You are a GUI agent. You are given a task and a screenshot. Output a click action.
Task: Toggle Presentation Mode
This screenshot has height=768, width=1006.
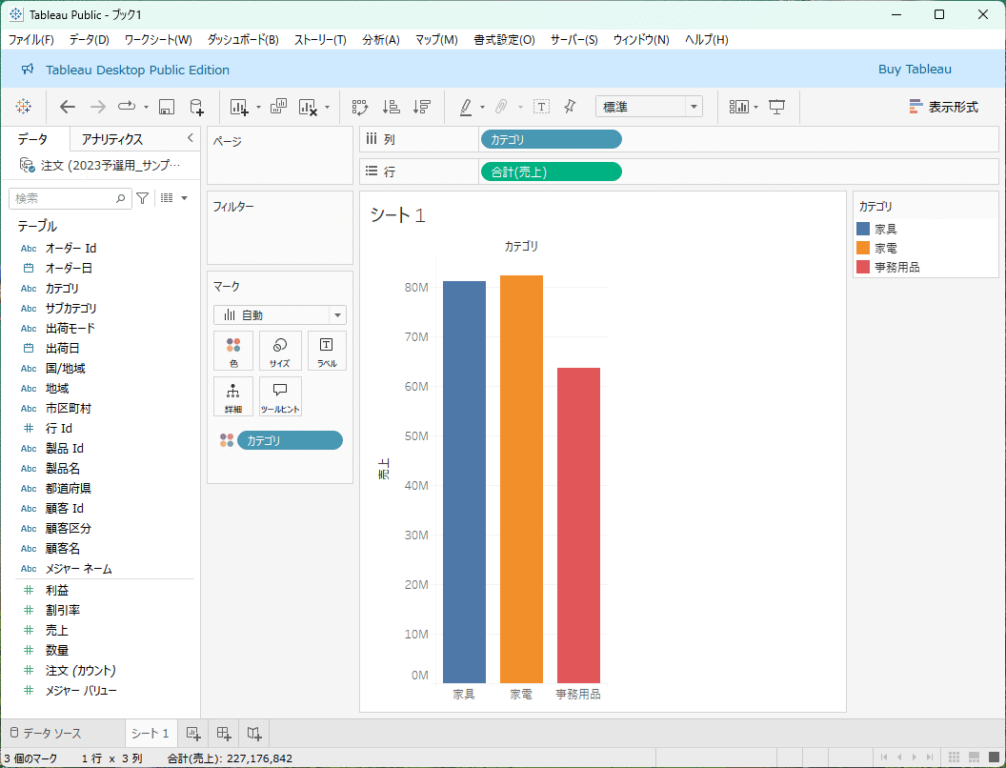(776, 107)
